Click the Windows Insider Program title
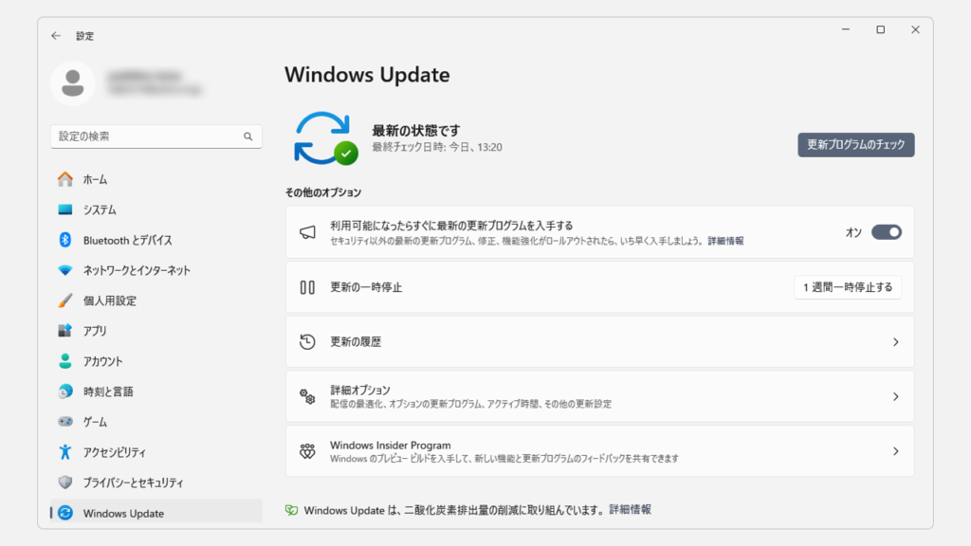The image size is (971, 546). [x=390, y=446]
